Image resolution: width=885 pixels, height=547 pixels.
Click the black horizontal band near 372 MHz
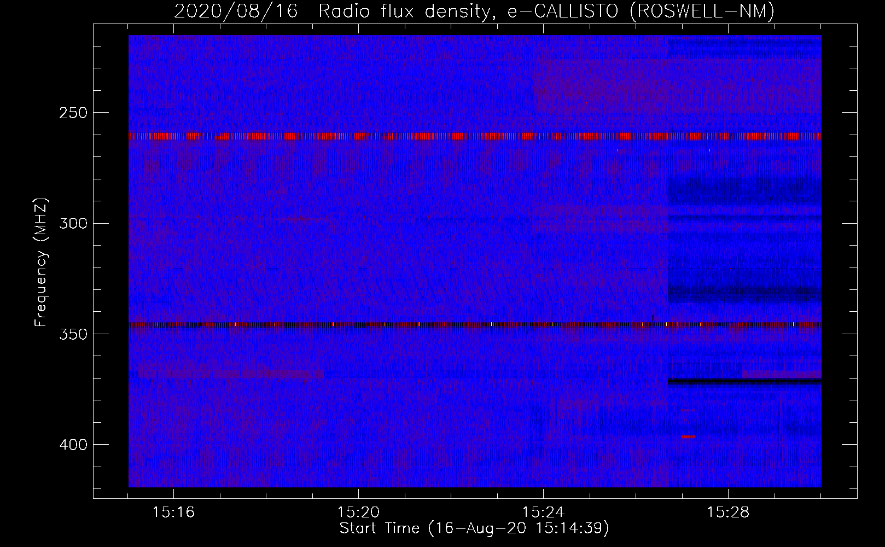[x=744, y=381]
